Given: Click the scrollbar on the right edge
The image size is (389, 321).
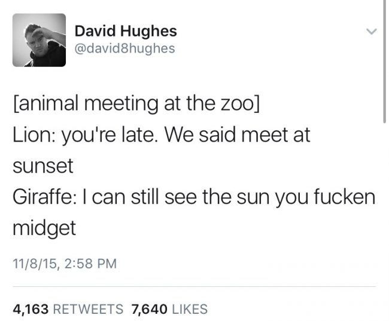Looking at the screenshot, I should 384,61.
